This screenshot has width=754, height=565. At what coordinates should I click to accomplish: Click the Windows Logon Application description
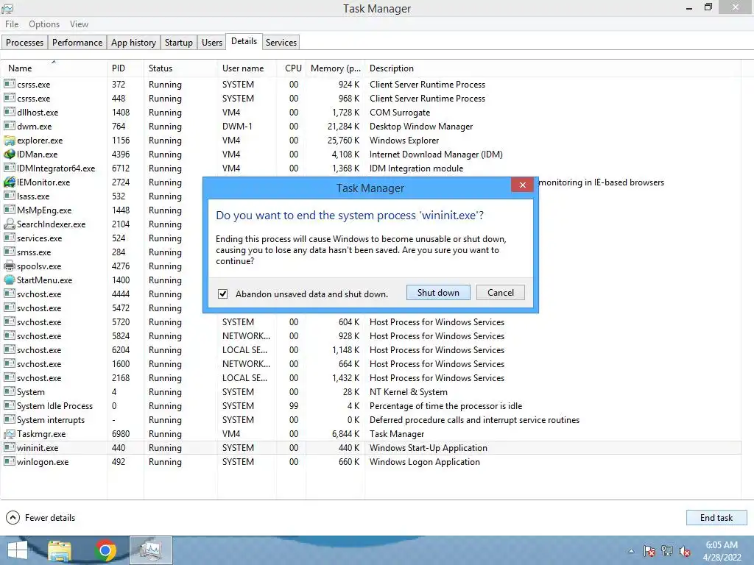click(x=425, y=462)
